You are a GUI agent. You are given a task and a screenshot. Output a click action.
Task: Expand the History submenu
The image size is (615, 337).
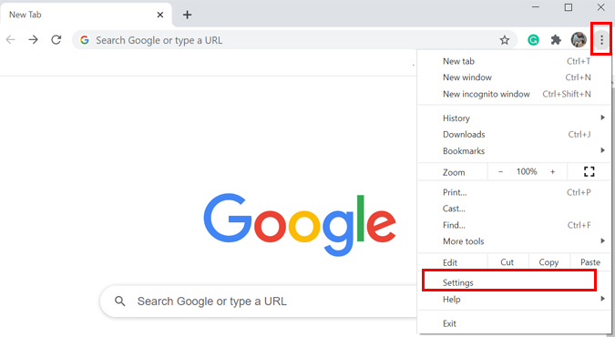(514, 118)
